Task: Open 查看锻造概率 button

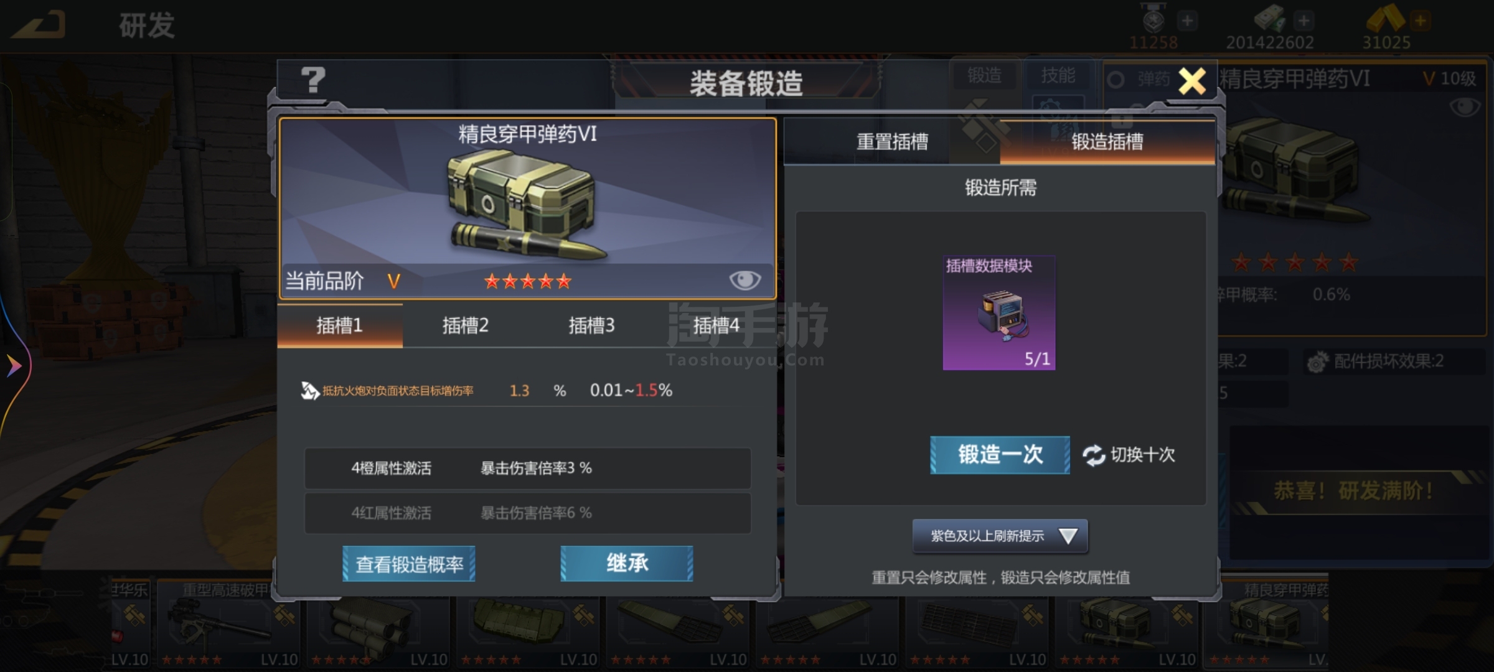Action: [x=409, y=564]
